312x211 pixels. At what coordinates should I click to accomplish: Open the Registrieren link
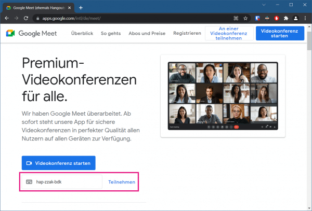(x=187, y=33)
